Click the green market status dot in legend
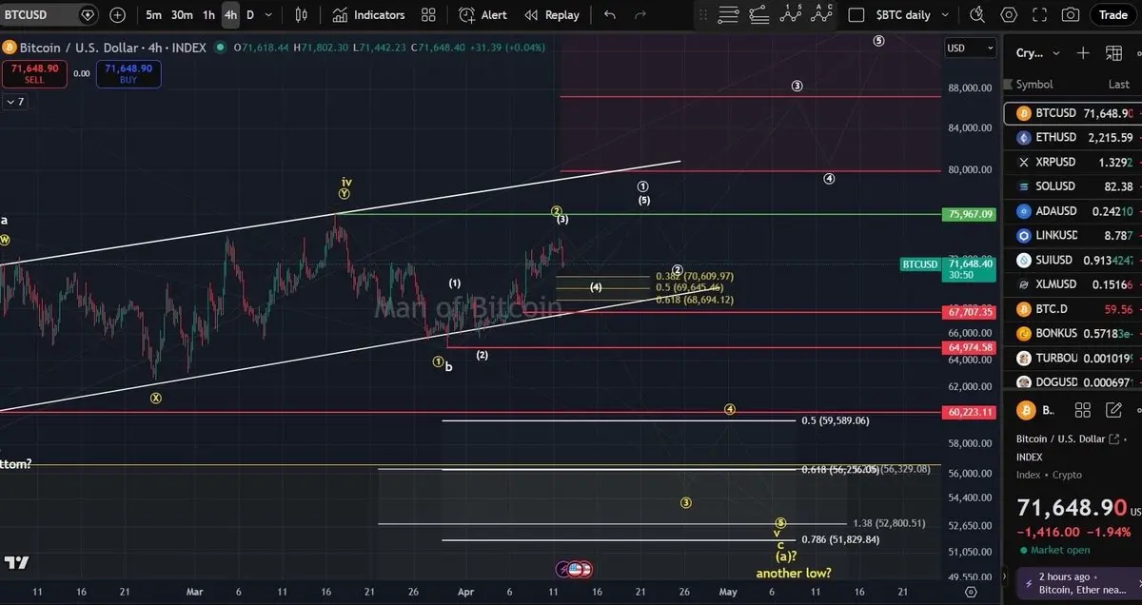1142x605 pixels. [221, 48]
